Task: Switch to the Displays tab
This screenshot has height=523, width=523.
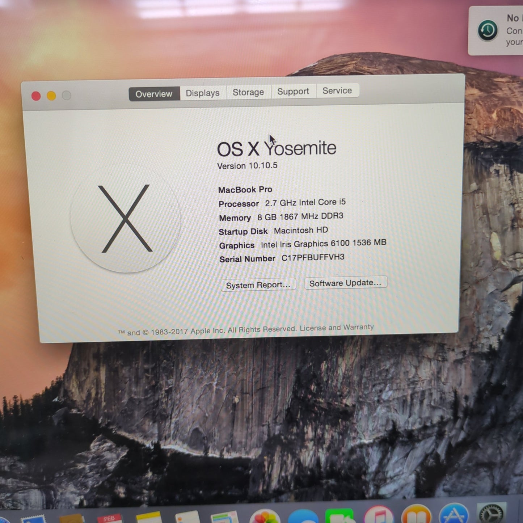Action: click(203, 93)
